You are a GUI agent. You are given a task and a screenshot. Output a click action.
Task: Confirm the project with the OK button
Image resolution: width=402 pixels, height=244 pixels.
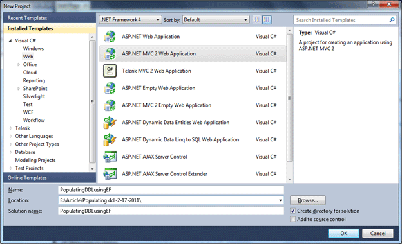coord(343,233)
